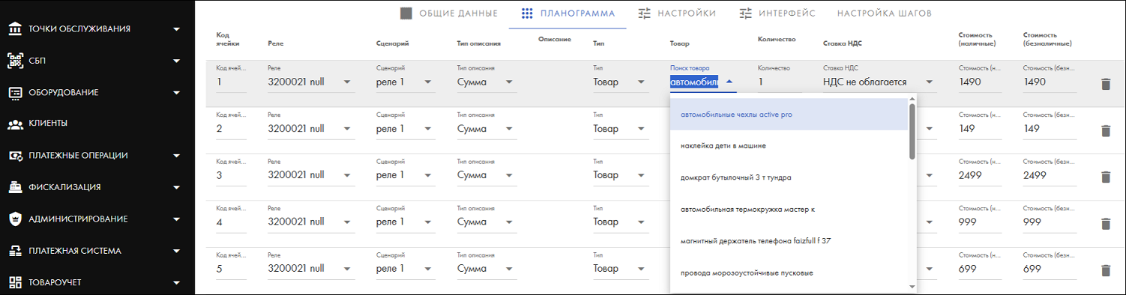The image size is (1126, 295).
Task: Click the Общие данные tab square icon
Action: point(406,13)
